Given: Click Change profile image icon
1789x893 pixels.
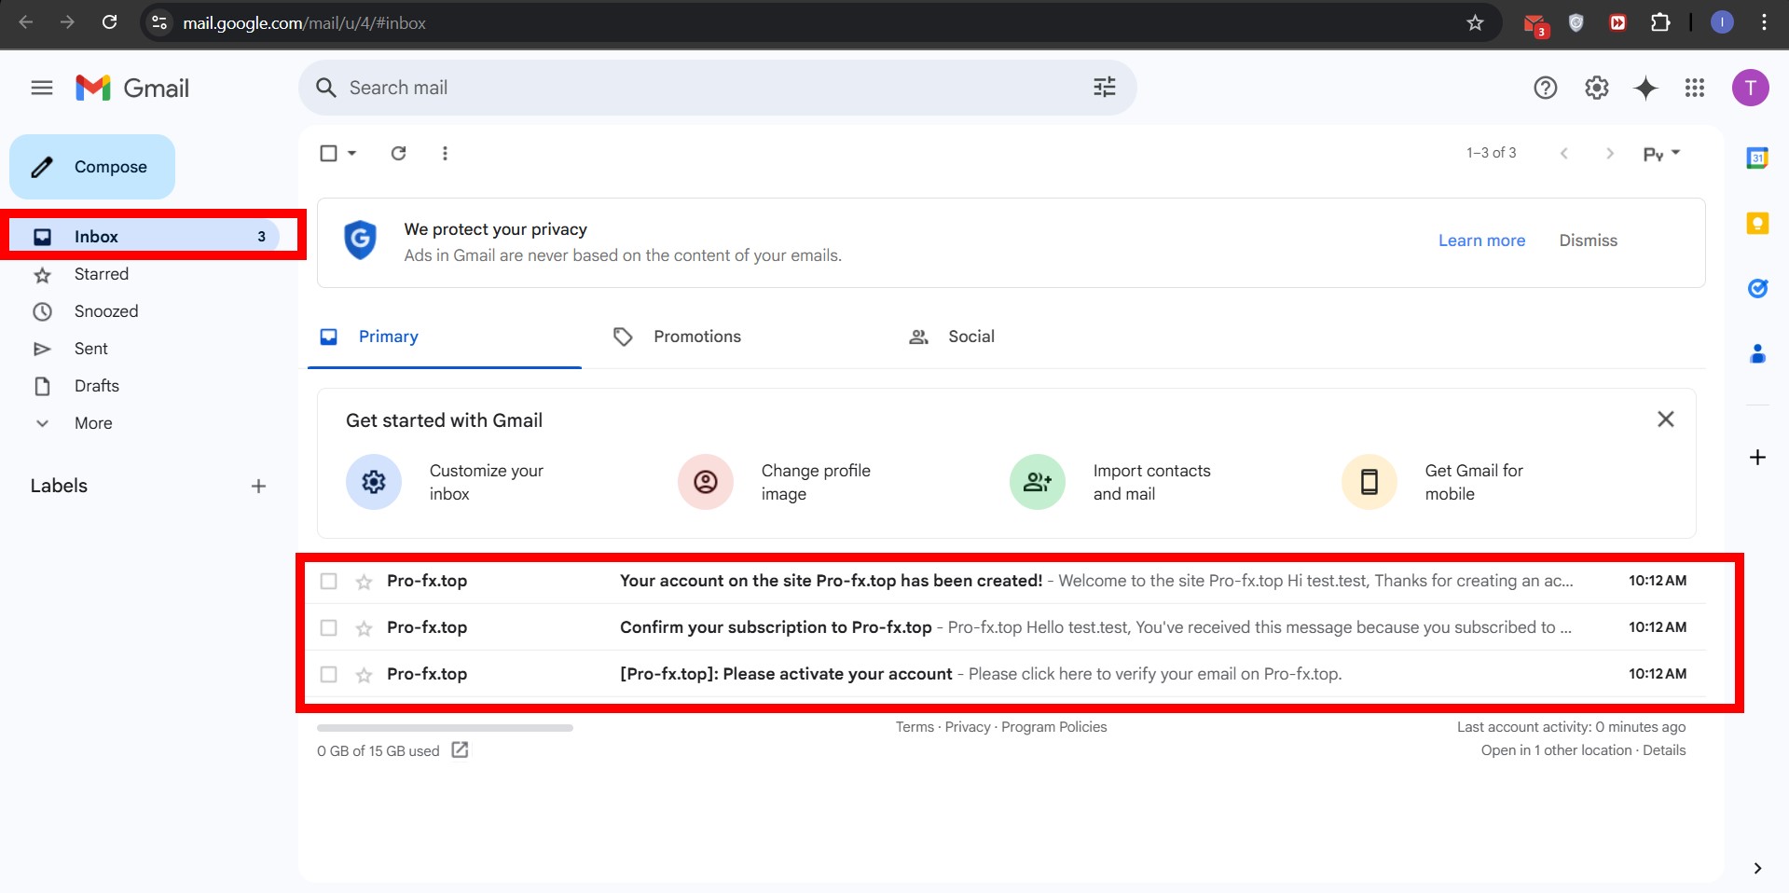Looking at the screenshot, I should click(706, 482).
